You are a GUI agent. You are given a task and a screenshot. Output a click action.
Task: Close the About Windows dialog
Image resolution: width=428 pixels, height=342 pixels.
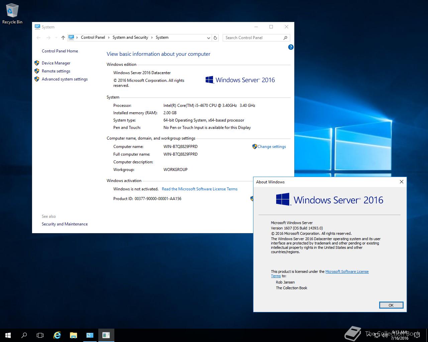pyautogui.click(x=401, y=182)
